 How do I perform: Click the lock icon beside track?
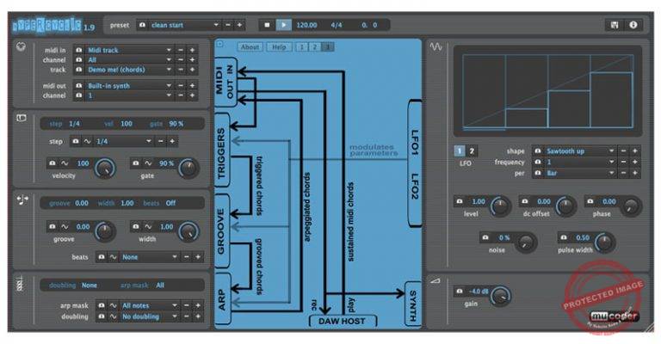click(x=78, y=70)
